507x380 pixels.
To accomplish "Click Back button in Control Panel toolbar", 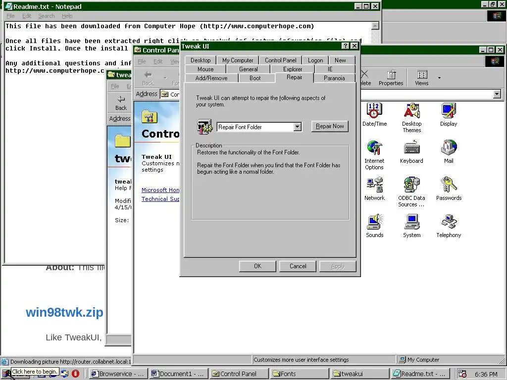I will (x=148, y=78).
